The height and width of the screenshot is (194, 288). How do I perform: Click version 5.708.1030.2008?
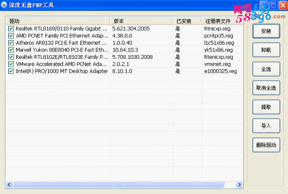[133, 57]
